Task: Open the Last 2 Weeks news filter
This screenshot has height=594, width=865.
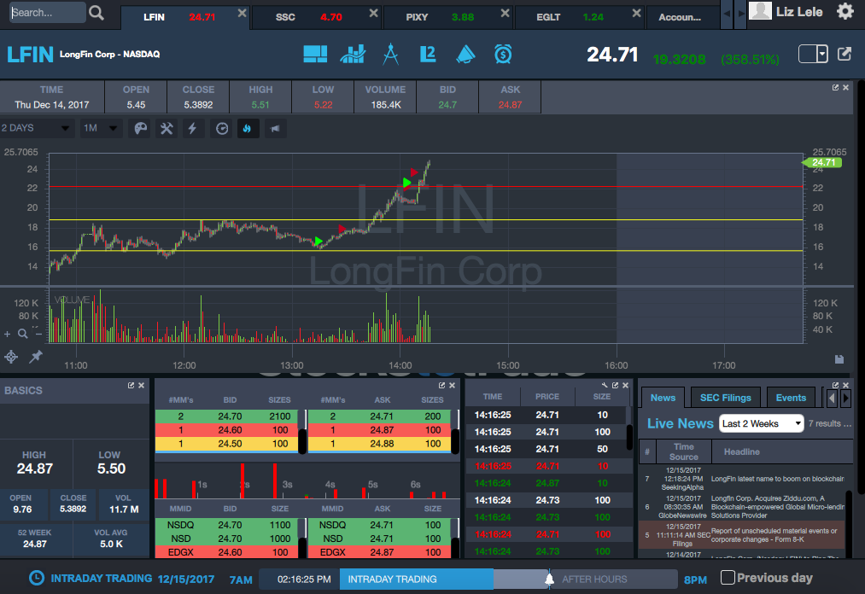Action: pyautogui.click(x=762, y=423)
